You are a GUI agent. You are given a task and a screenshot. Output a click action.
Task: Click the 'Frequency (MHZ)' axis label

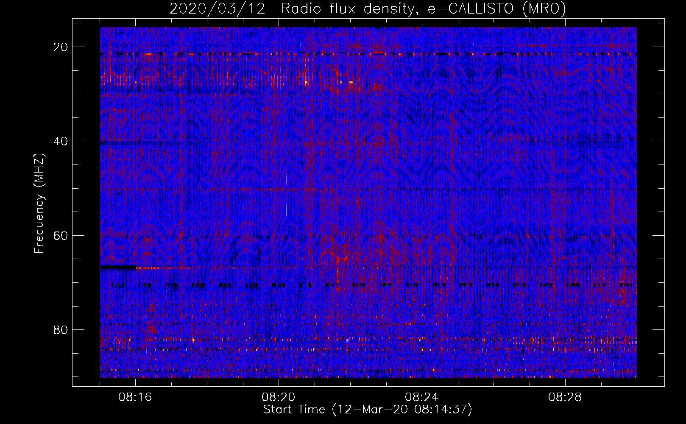[x=39, y=204]
